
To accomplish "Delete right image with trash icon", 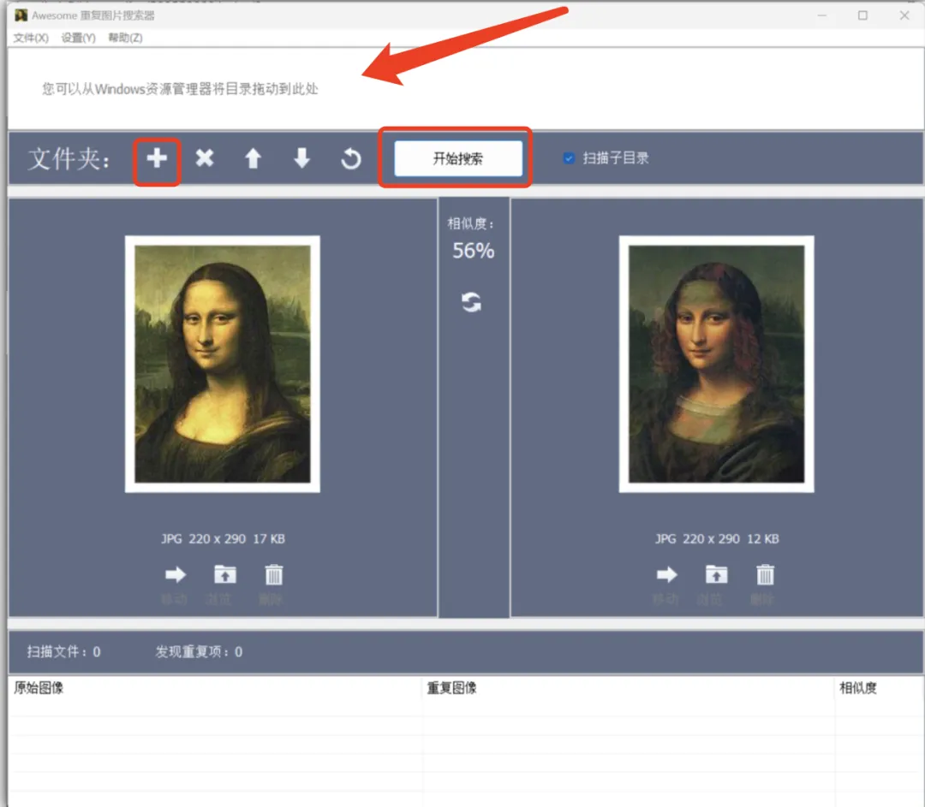I will (765, 574).
